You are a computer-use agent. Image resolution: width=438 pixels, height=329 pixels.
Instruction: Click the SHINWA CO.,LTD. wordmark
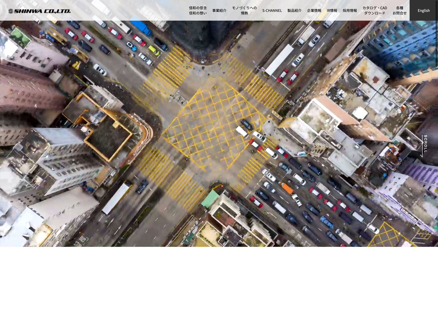[x=42, y=11]
